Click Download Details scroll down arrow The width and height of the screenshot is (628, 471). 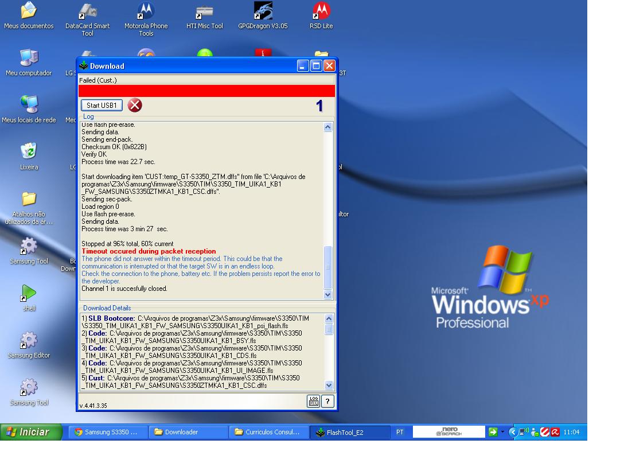pyautogui.click(x=329, y=386)
